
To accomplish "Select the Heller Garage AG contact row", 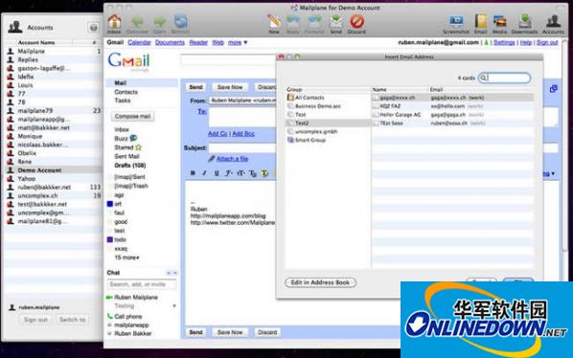I will (452, 115).
